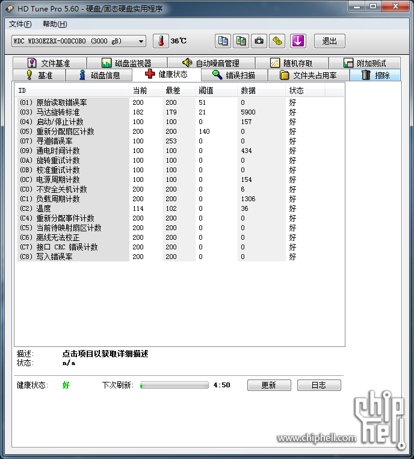Open the drive selection dropdown WDC WD30EZRX

pyautogui.click(x=79, y=41)
